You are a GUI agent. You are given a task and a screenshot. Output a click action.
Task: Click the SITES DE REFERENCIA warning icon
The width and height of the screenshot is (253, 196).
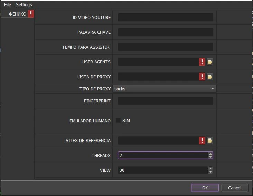202,140
